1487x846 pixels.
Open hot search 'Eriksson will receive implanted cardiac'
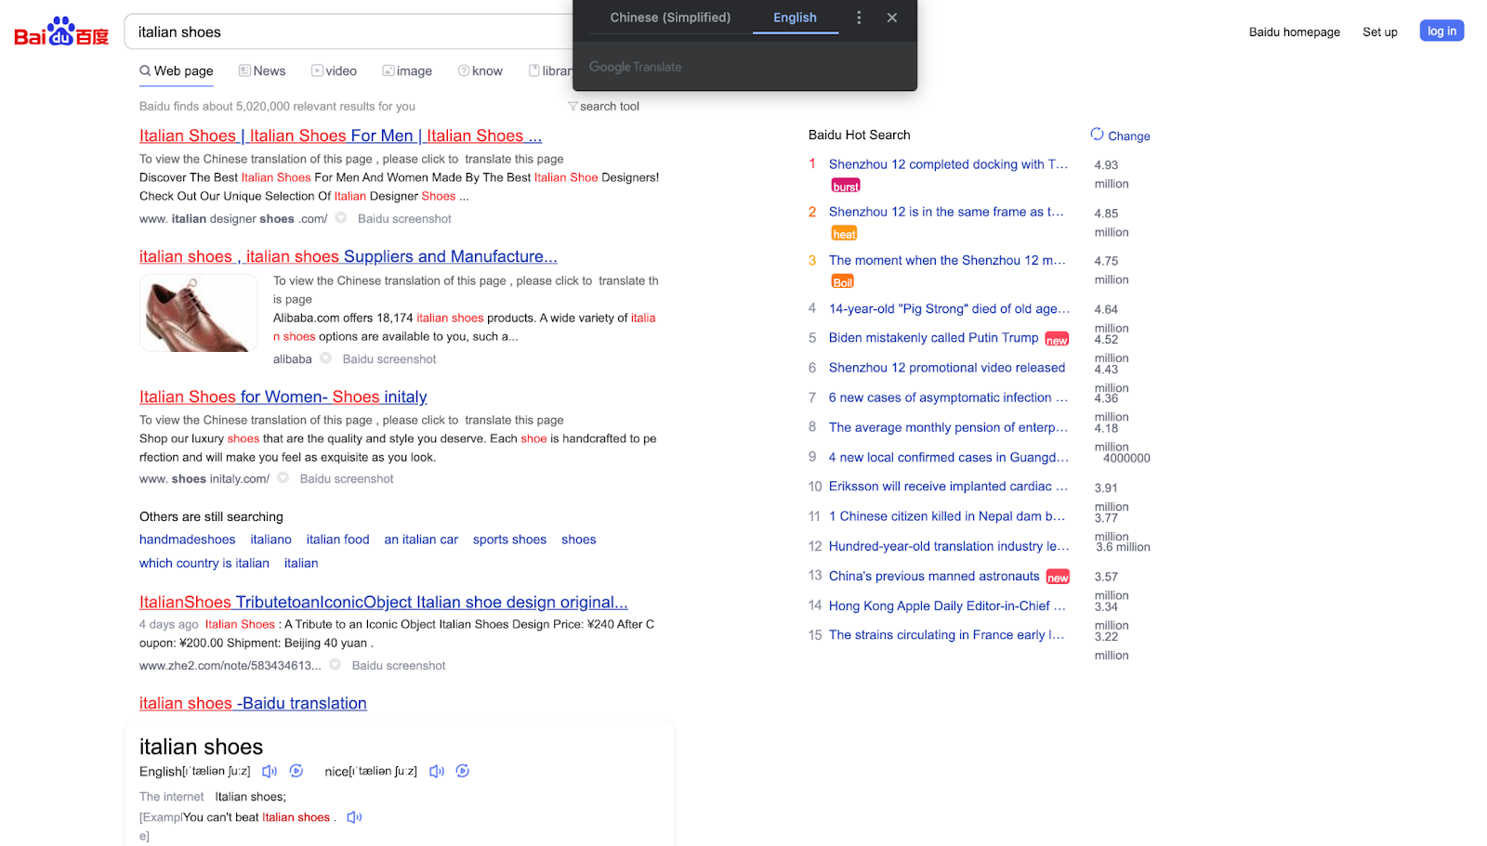pos(948,487)
